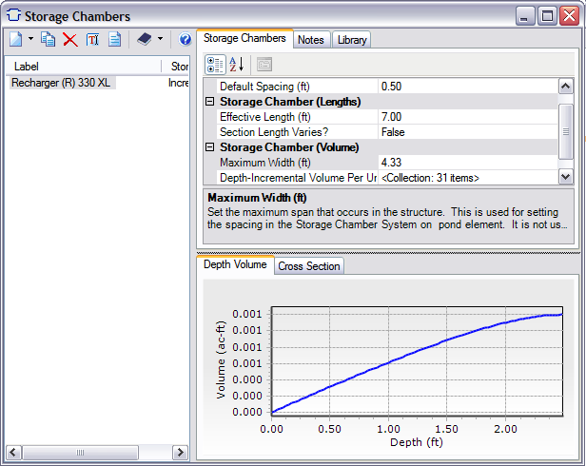Select the Section Length Varies? property label

pos(298,132)
